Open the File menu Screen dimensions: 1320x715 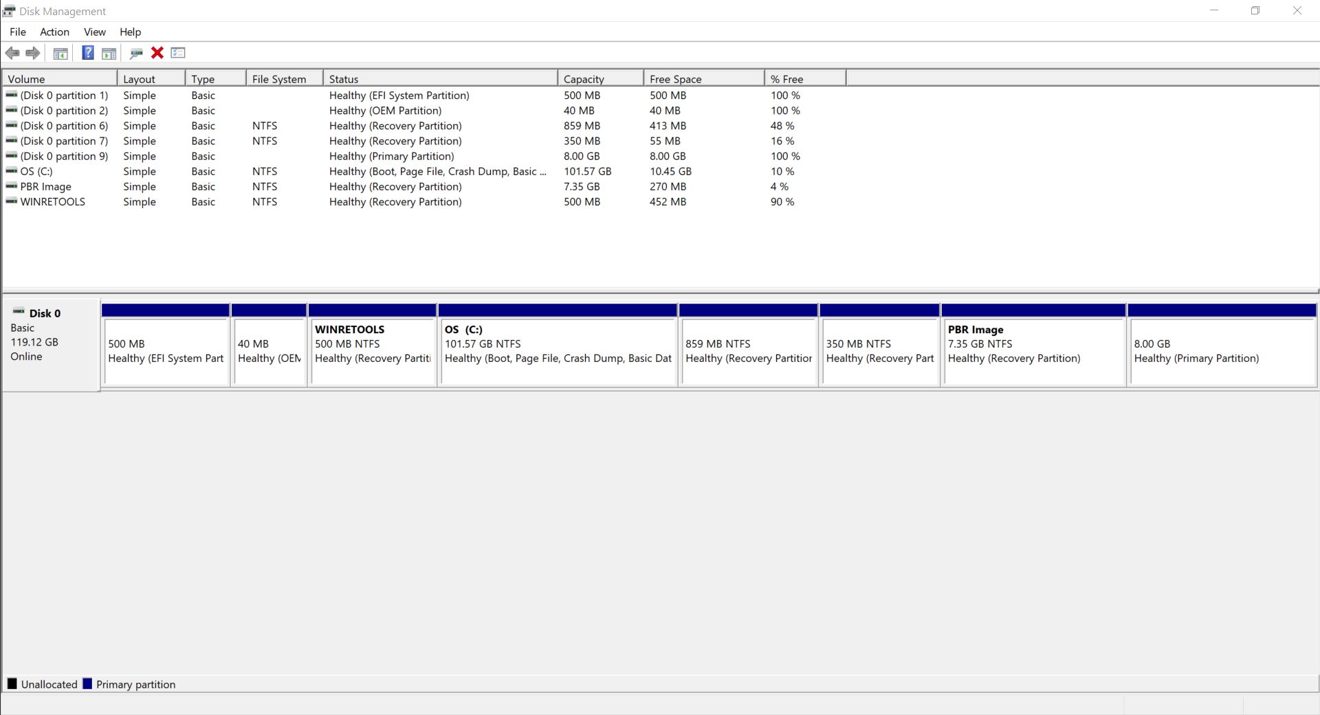[18, 32]
